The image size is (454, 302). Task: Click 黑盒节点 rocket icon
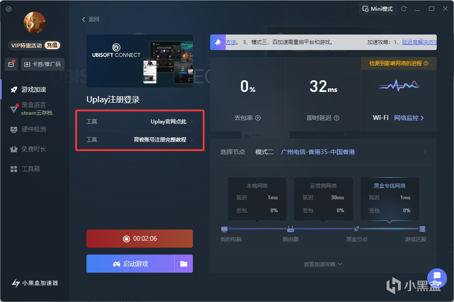(x=356, y=229)
